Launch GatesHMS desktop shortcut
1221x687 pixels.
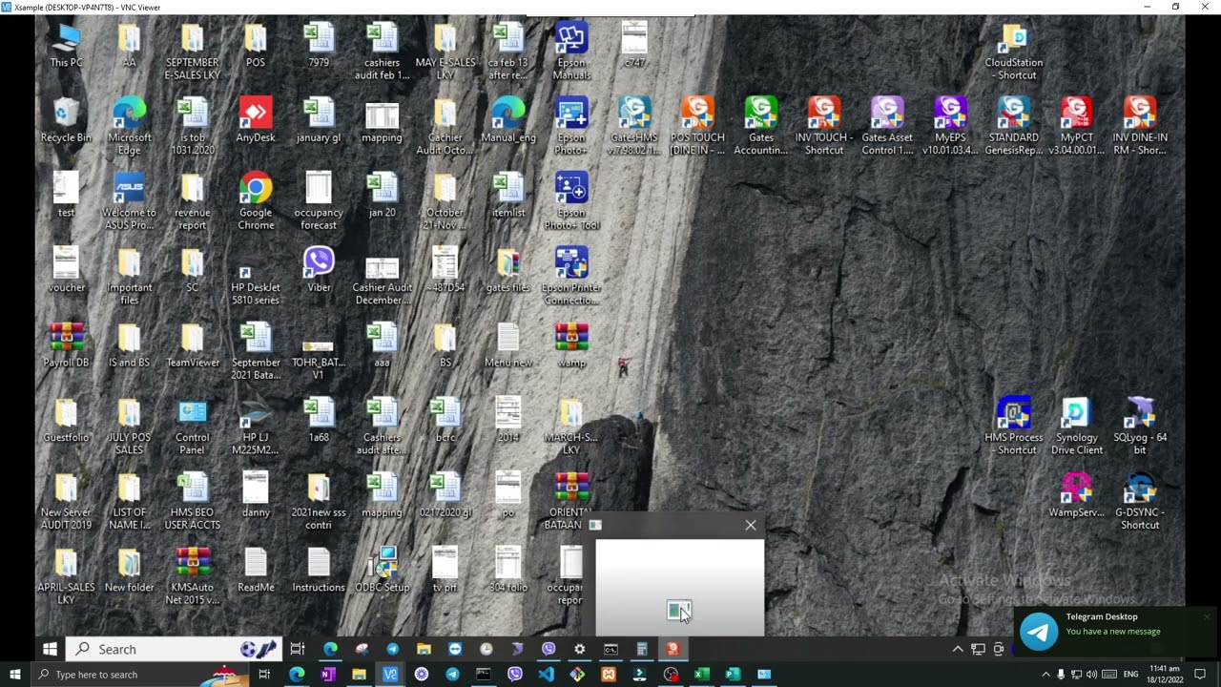pos(634,126)
